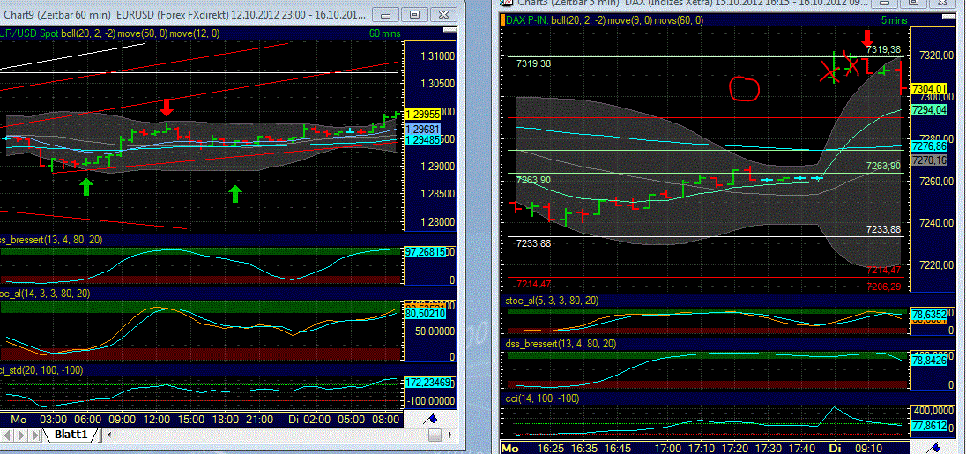Click the Chart9 horizontal scrollbar thumb
Viewport: 966px width, 454px height.
(435, 435)
